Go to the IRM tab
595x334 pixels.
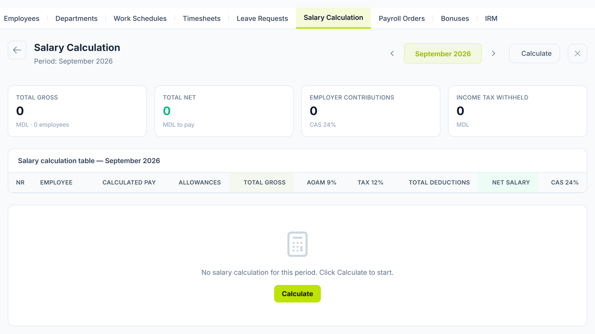click(491, 19)
